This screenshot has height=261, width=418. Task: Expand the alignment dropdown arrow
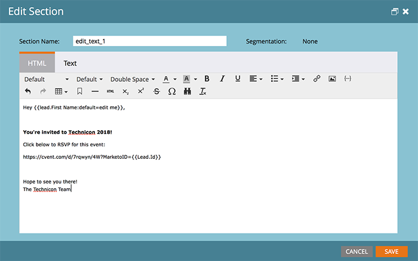point(261,79)
